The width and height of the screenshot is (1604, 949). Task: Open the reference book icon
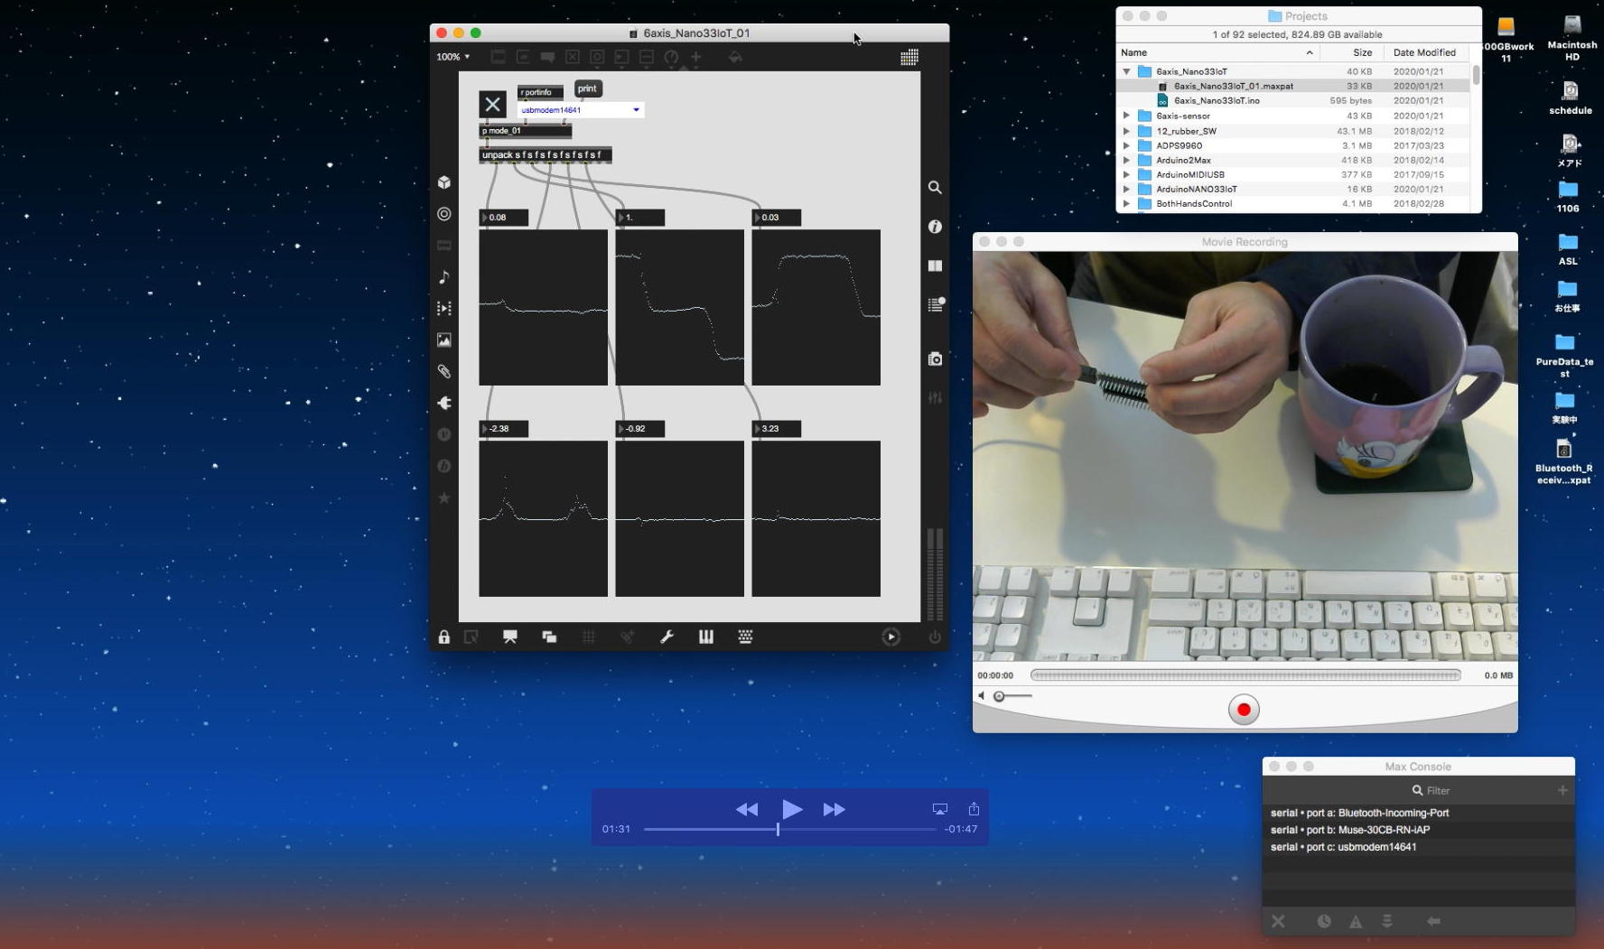pyautogui.click(x=935, y=265)
